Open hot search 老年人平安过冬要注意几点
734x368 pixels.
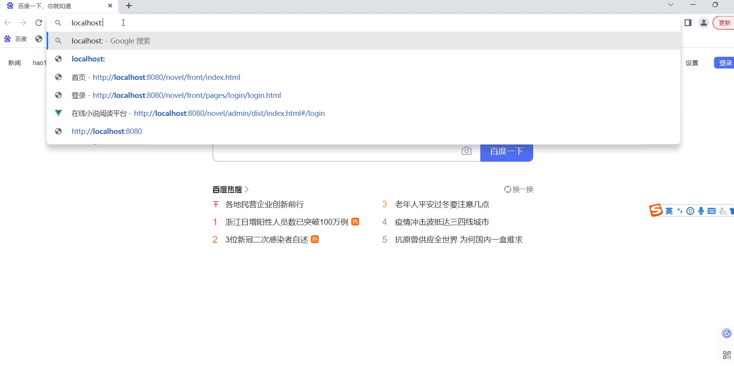(442, 204)
